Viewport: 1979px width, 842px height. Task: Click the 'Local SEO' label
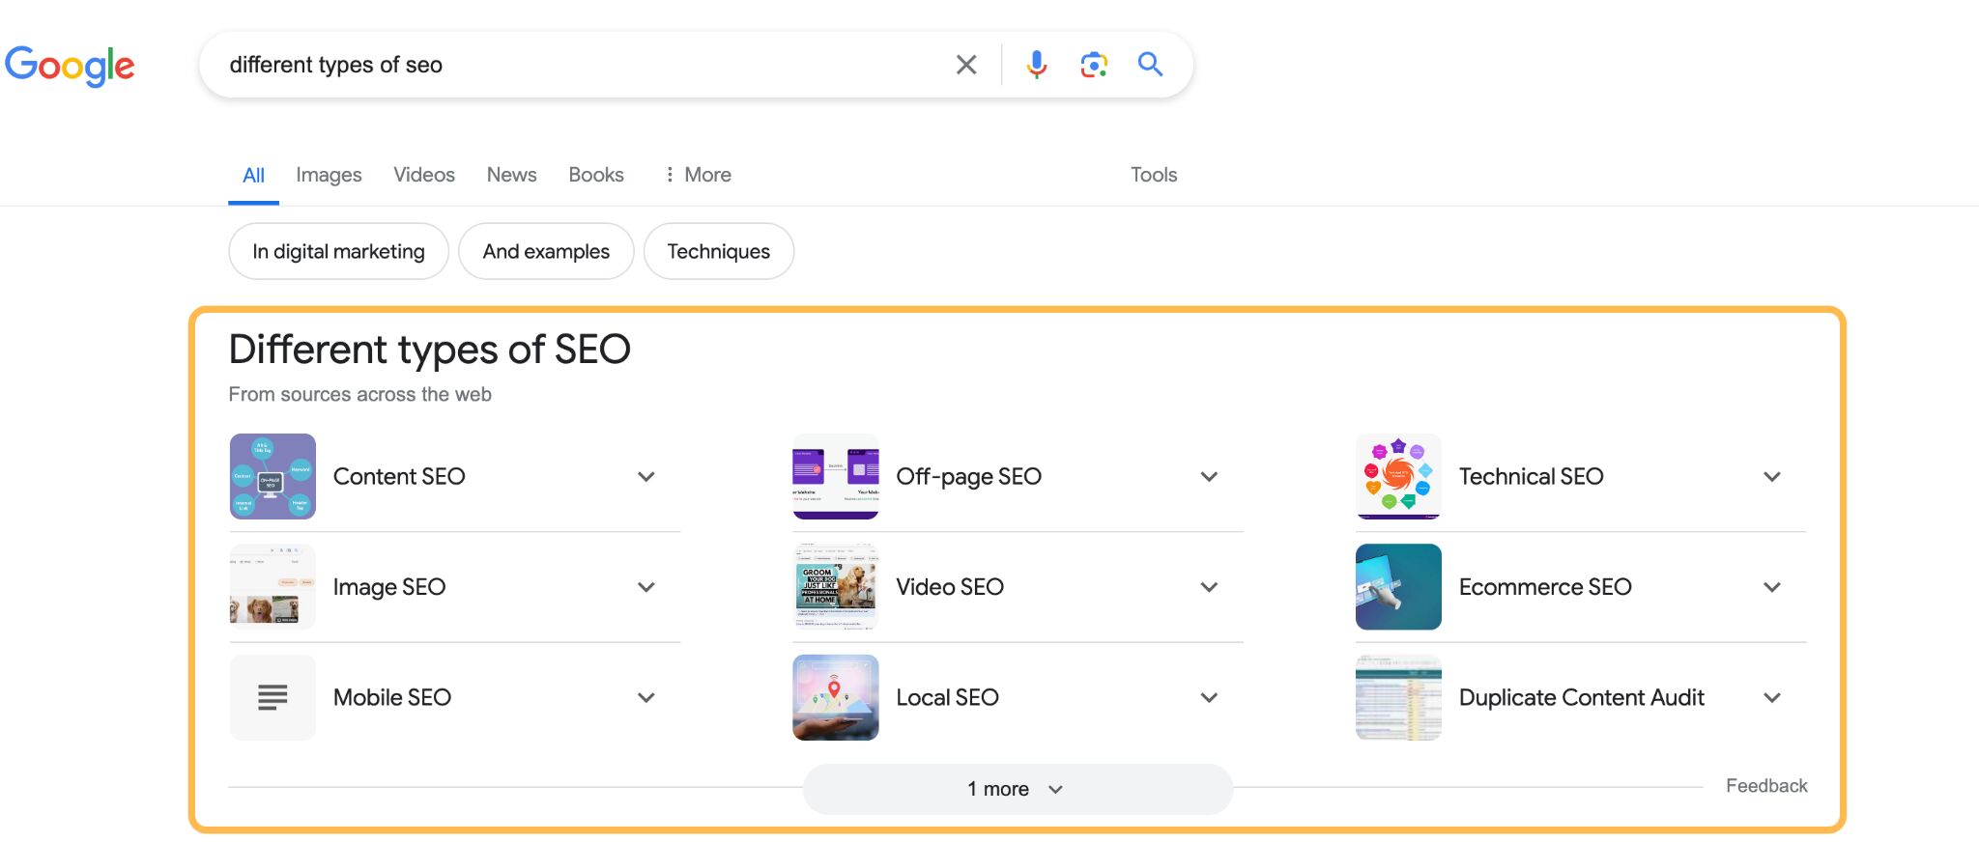pyautogui.click(x=947, y=697)
